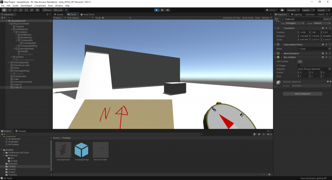This screenshot has height=180, width=332.
Task: Disable the Mesh Renderer checkbox
Action: tap(282, 54)
